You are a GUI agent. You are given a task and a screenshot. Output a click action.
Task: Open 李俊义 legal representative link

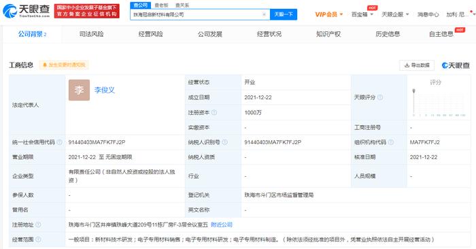coord(105,90)
